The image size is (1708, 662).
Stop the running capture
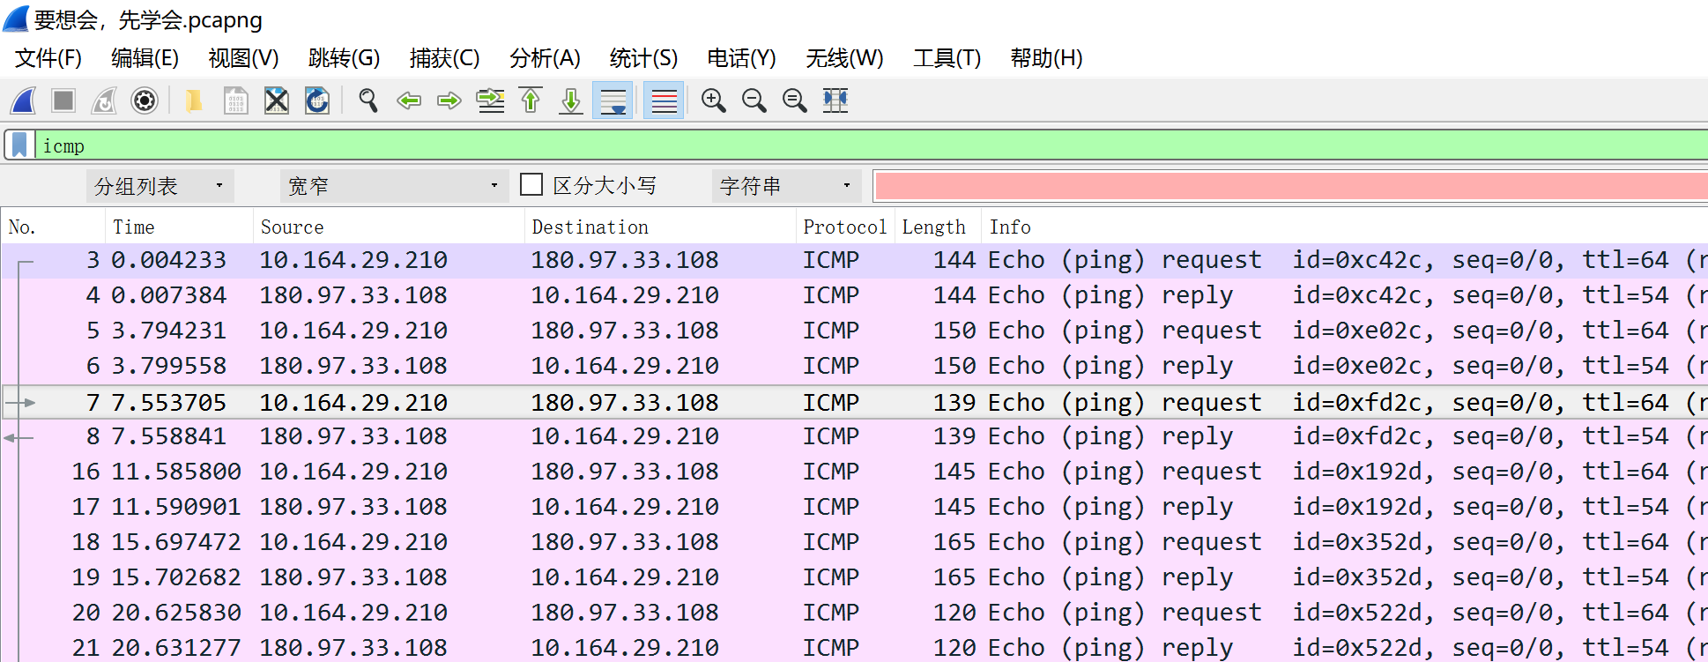63,100
